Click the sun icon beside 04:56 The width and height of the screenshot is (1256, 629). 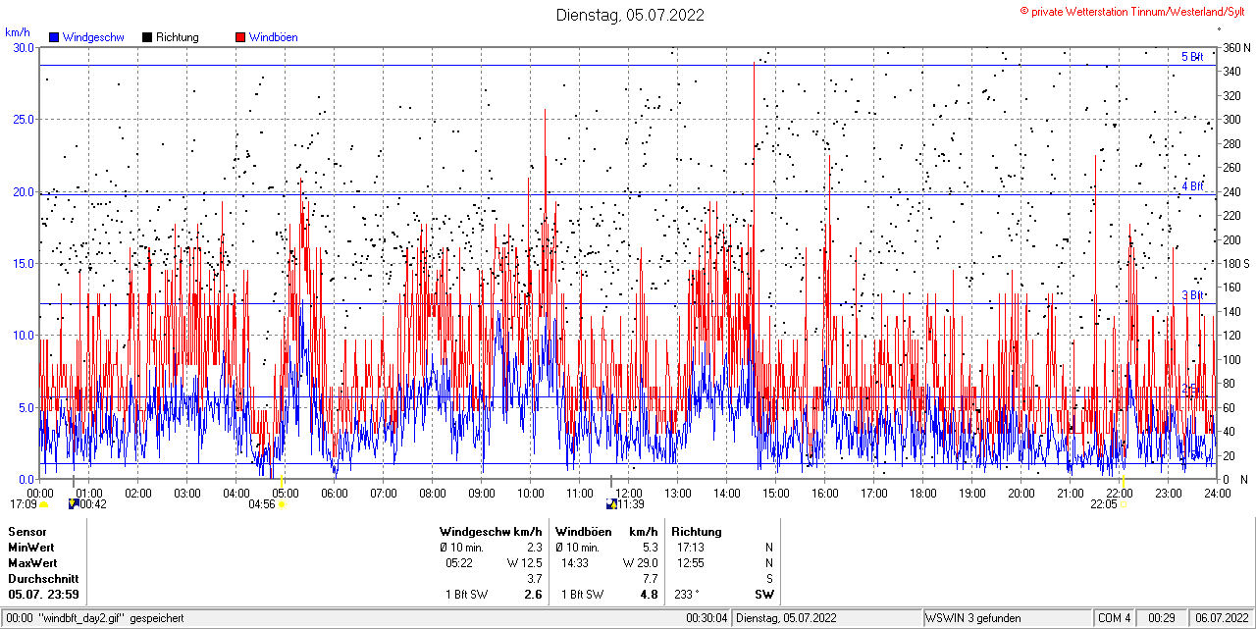[x=282, y=504]
